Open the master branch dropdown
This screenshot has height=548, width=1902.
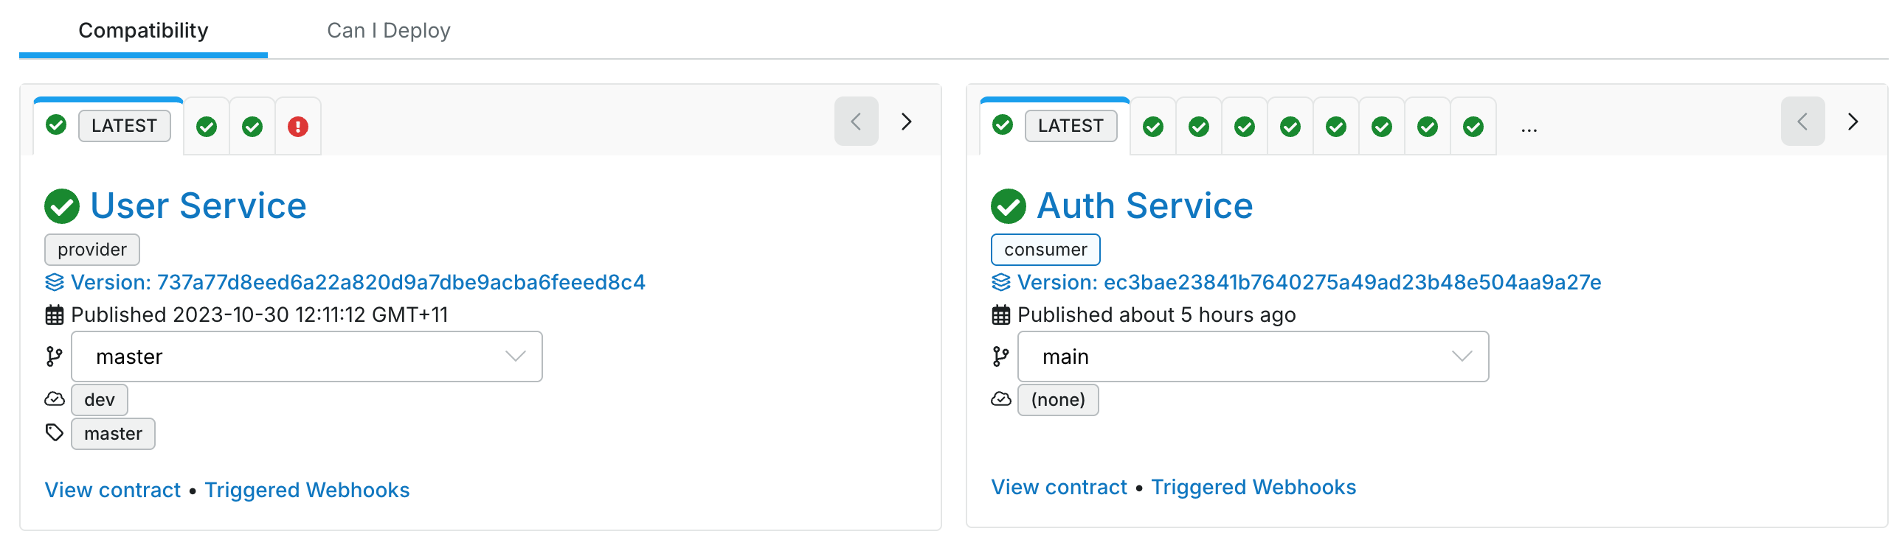pos(306,357)
